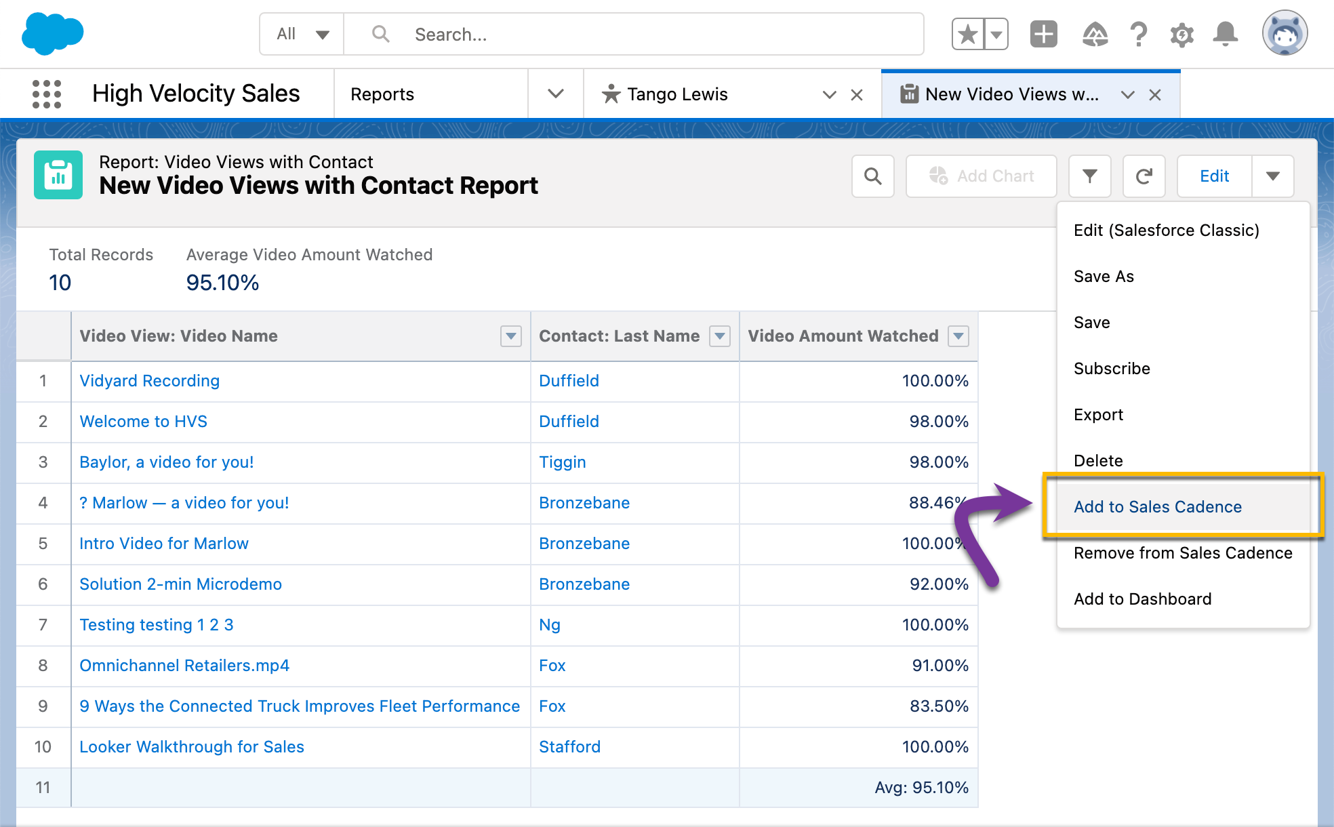Toggle the Edit button's more actions arrow

pos(1273,176)
